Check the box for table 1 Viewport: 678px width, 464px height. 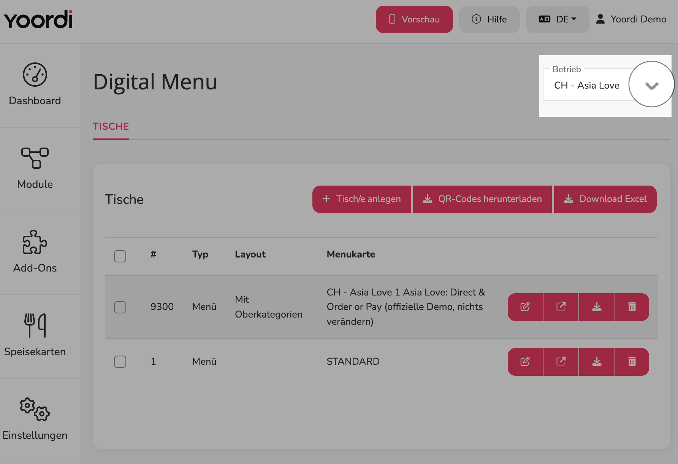tap(120, 362)
